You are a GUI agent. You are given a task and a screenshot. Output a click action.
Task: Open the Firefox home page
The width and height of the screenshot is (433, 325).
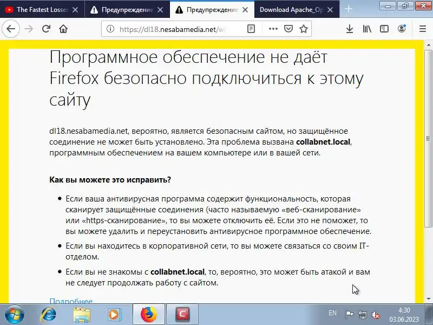[63, 29]
